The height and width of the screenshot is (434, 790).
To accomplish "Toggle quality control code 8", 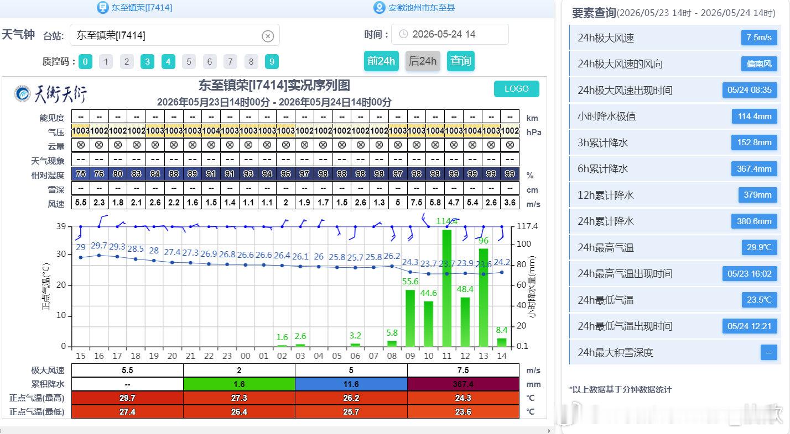I will click(251, 61).
